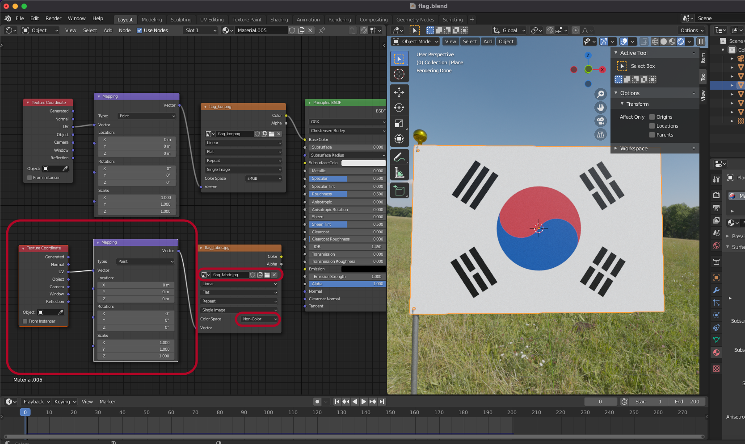Unlink flag_kor.png image with X icon
Screen dimensions: 745x444
click(x=279, y=134)
